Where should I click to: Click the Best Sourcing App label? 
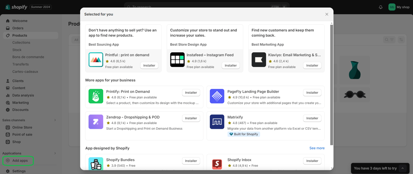point(104,45)
